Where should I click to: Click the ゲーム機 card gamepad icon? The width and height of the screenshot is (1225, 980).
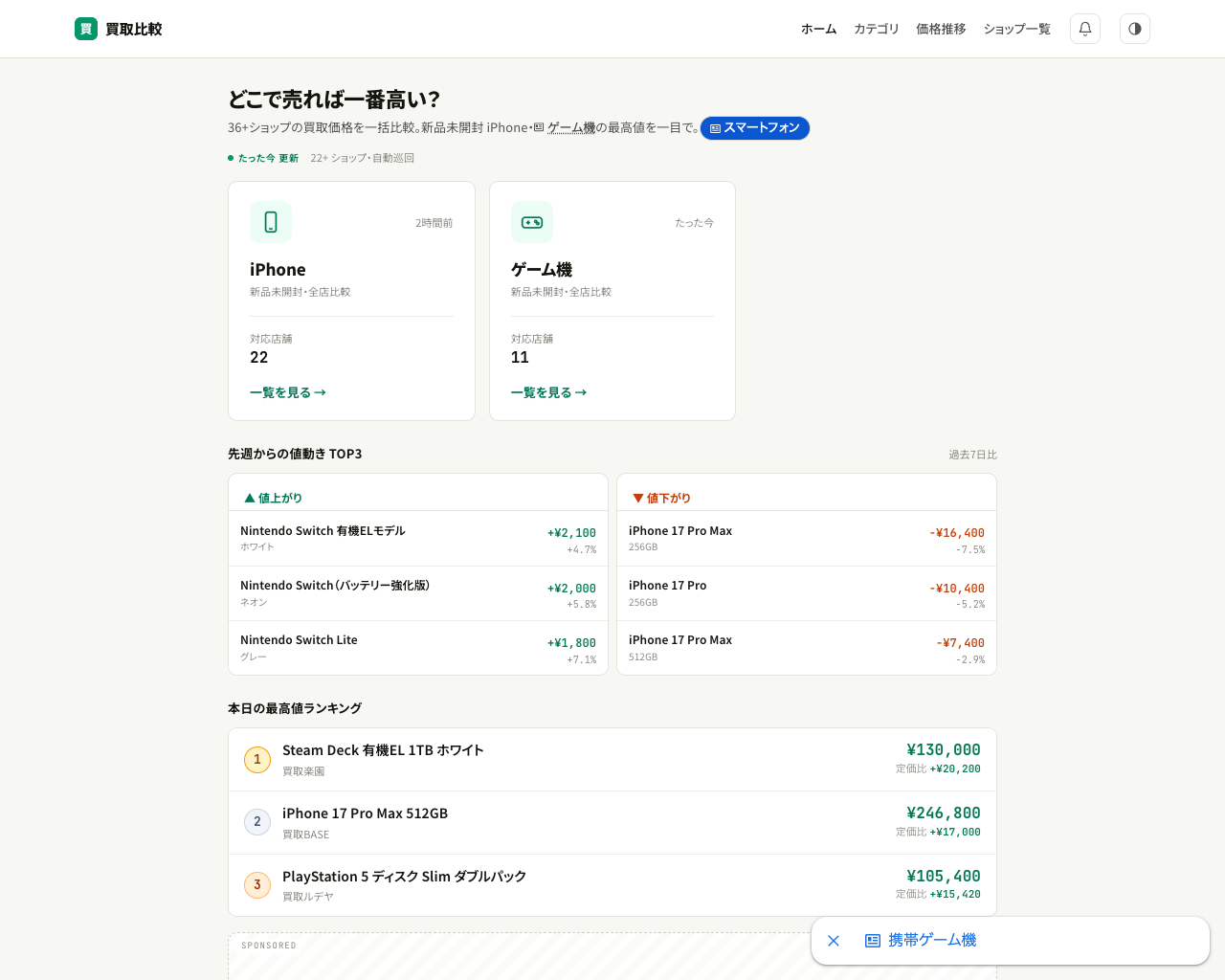(x=532, y=222)
